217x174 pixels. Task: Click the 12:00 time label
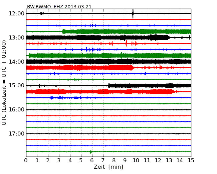tap(16, 14)
